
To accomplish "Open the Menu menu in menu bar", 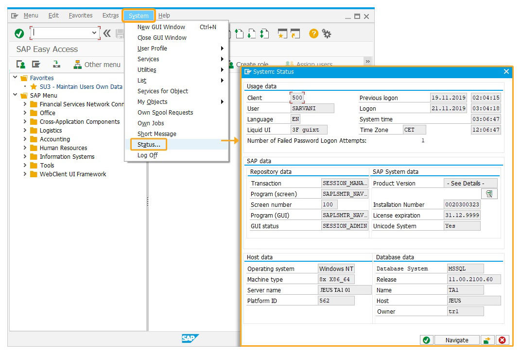I will [31, 16].
